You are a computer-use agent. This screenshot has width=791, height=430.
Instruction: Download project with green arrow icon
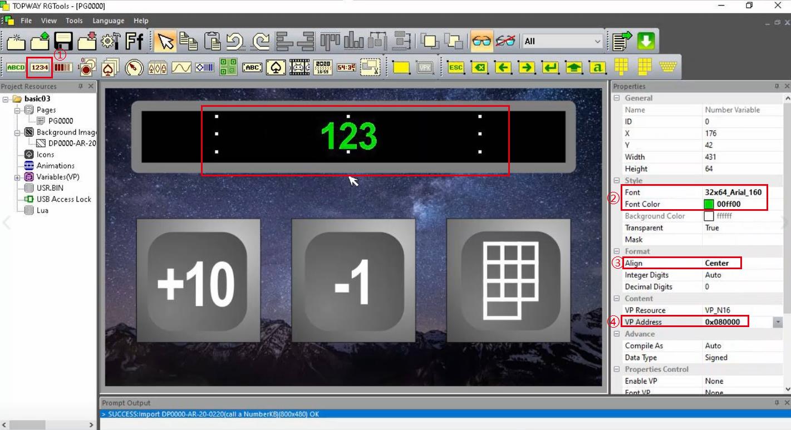(x=646, y=41)
